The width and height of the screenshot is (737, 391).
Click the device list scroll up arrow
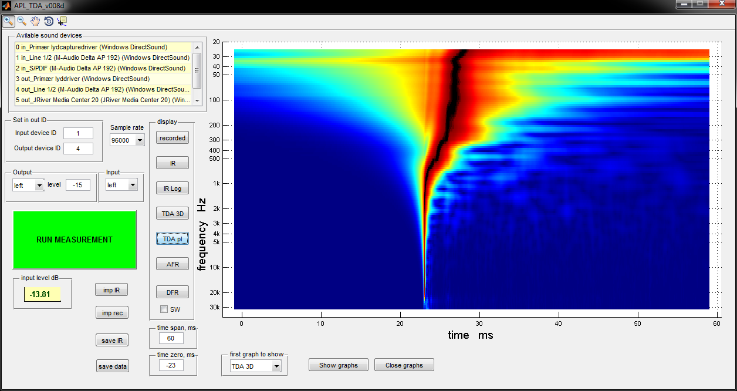[197, 47]
